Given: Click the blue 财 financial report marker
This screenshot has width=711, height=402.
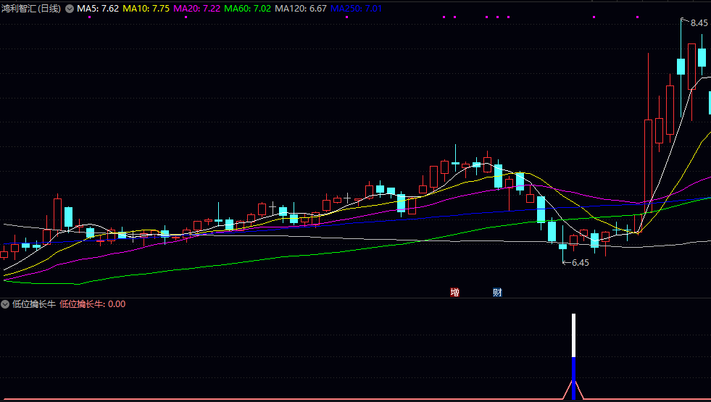Looking at the screenshot, I should pos(497,293).
